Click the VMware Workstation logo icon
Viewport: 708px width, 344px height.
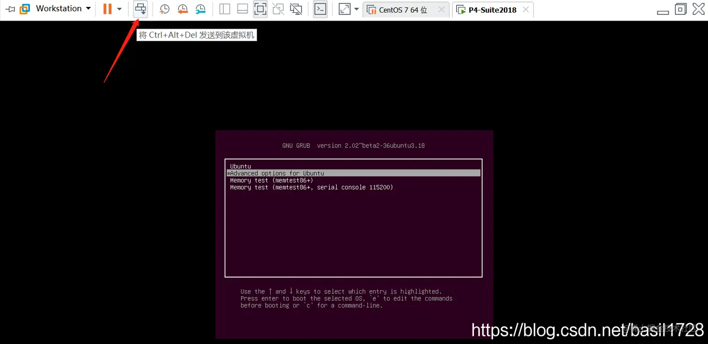point(25,9)
